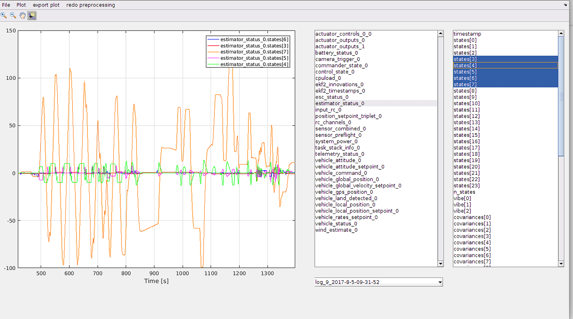Select the vehicle_gps_position_0 topic
573x319 pixels.
345,192
